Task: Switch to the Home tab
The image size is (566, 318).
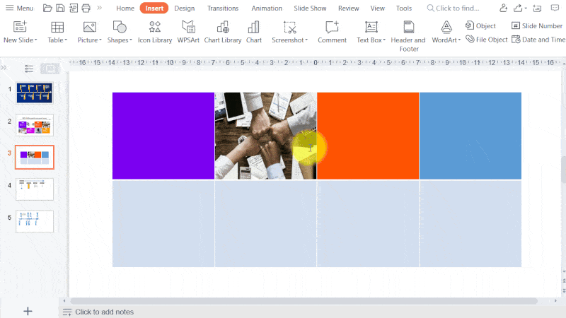Action: (125, 8)
